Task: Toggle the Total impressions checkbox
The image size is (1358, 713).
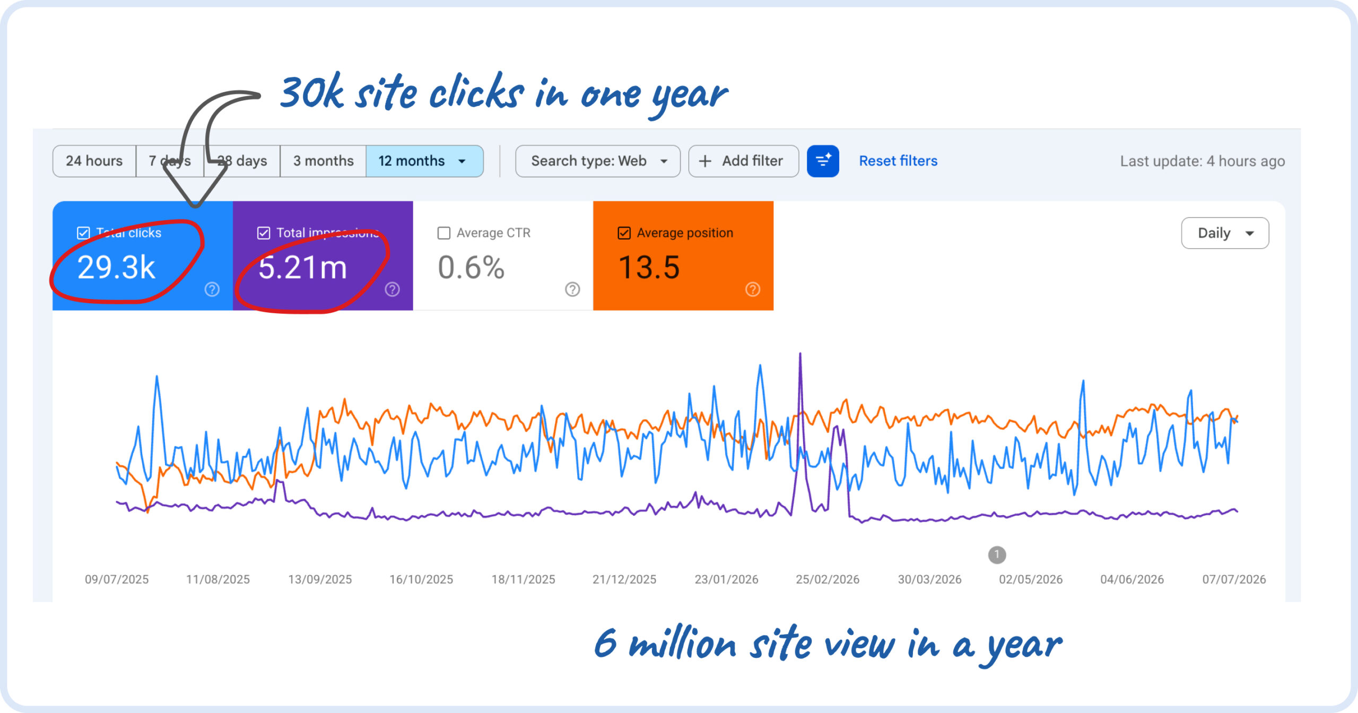Action: (x=264, y=233)
